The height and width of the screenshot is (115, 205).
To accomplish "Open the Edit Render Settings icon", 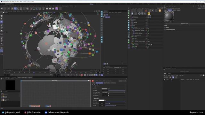I will (53, 9).
